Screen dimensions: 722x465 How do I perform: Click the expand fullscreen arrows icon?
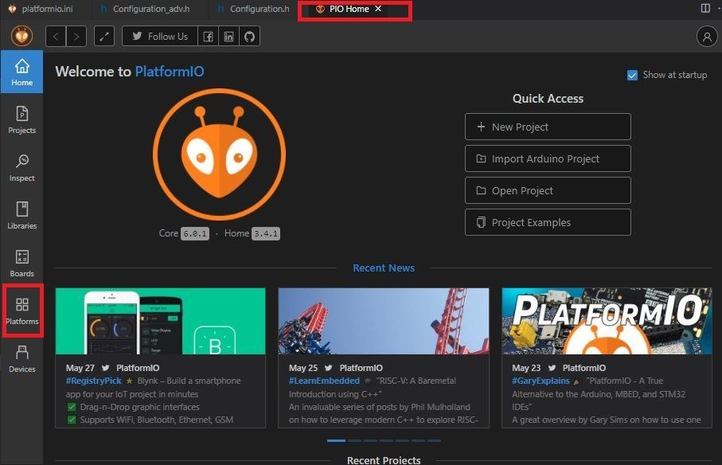point(104,37)
